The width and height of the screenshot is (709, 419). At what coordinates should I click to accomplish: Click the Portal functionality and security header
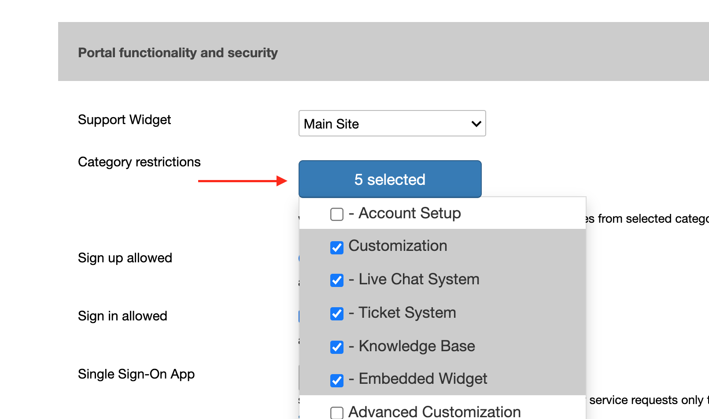point(178,52)
